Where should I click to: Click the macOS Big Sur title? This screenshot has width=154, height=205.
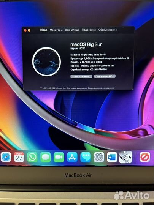[x=86, y=44]
